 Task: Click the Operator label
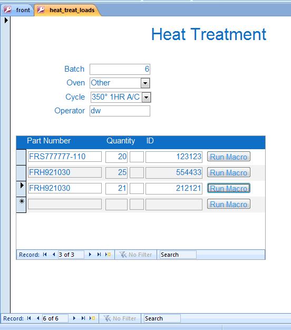[x=70, y=111]
